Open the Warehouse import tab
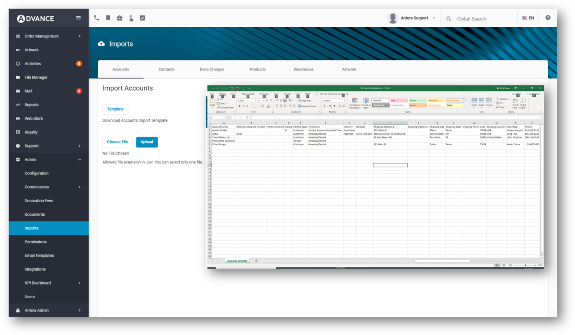This screenshot has height=335, width=575. click(x=303, y=69)
